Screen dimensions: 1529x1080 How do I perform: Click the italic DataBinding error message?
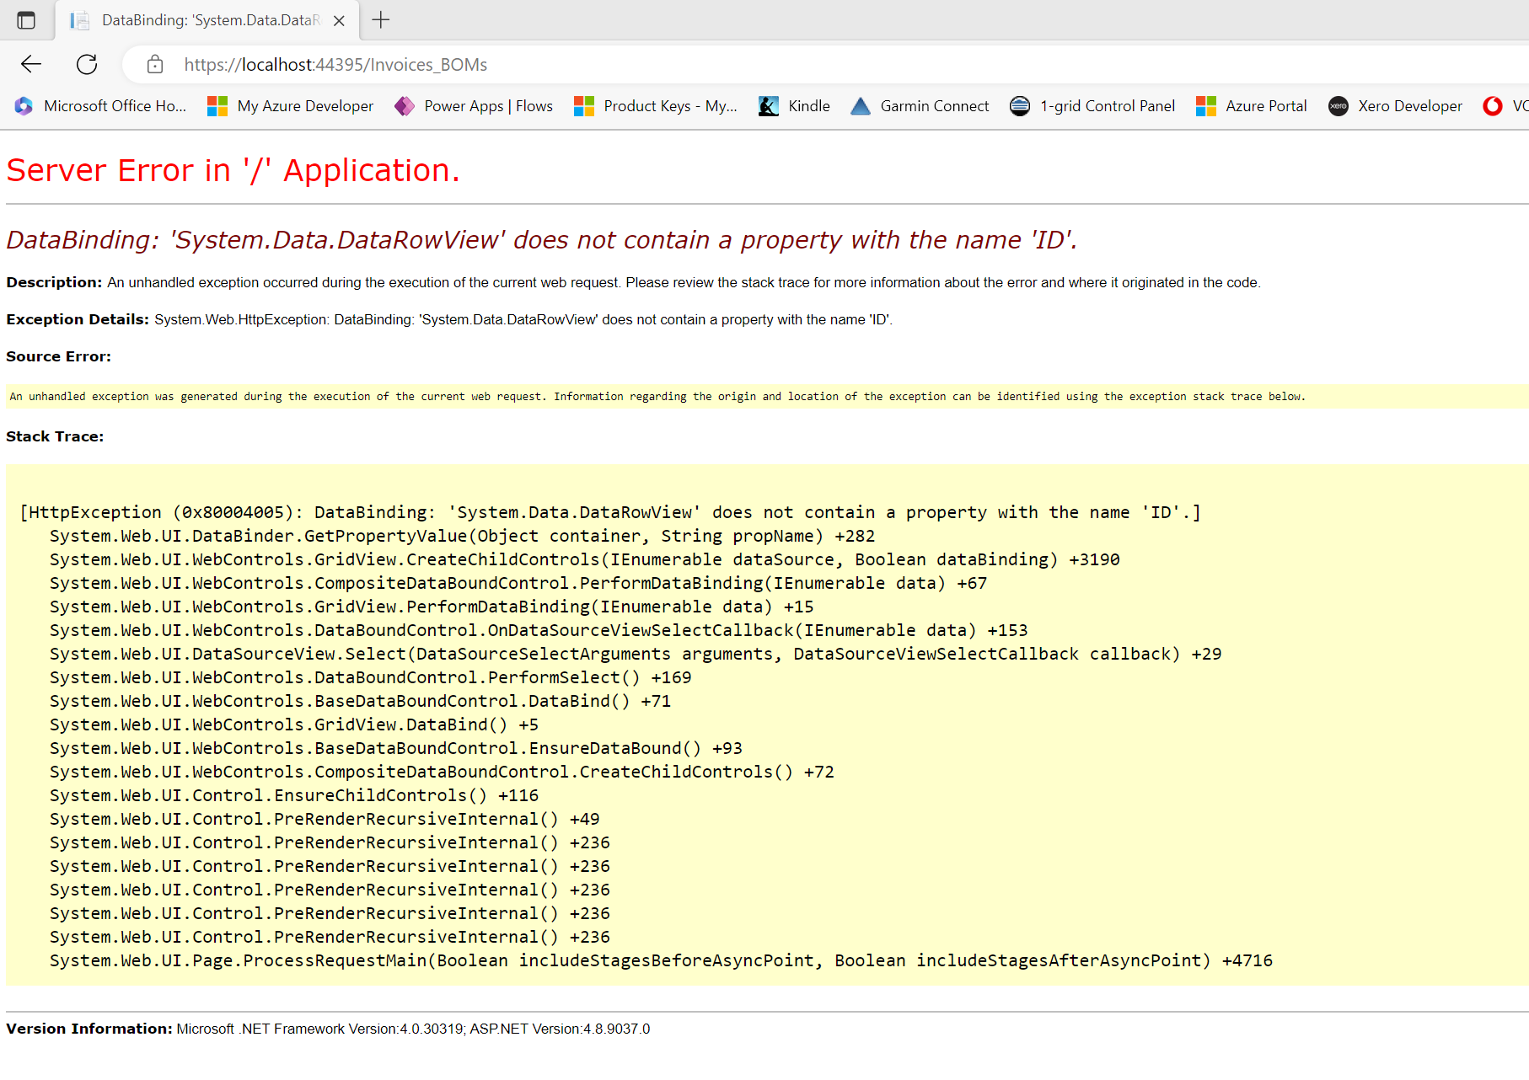542,240
